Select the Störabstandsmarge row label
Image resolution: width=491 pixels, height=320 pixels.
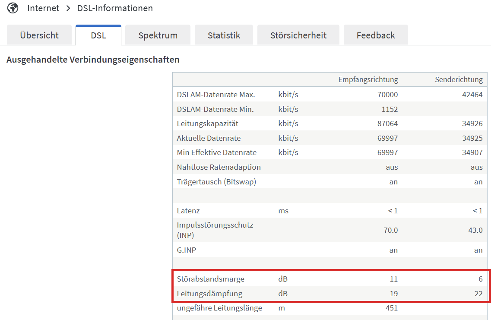210,279
